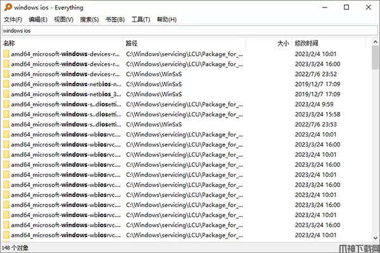Sort results by the 路径 column header

(x=185, y=43)
